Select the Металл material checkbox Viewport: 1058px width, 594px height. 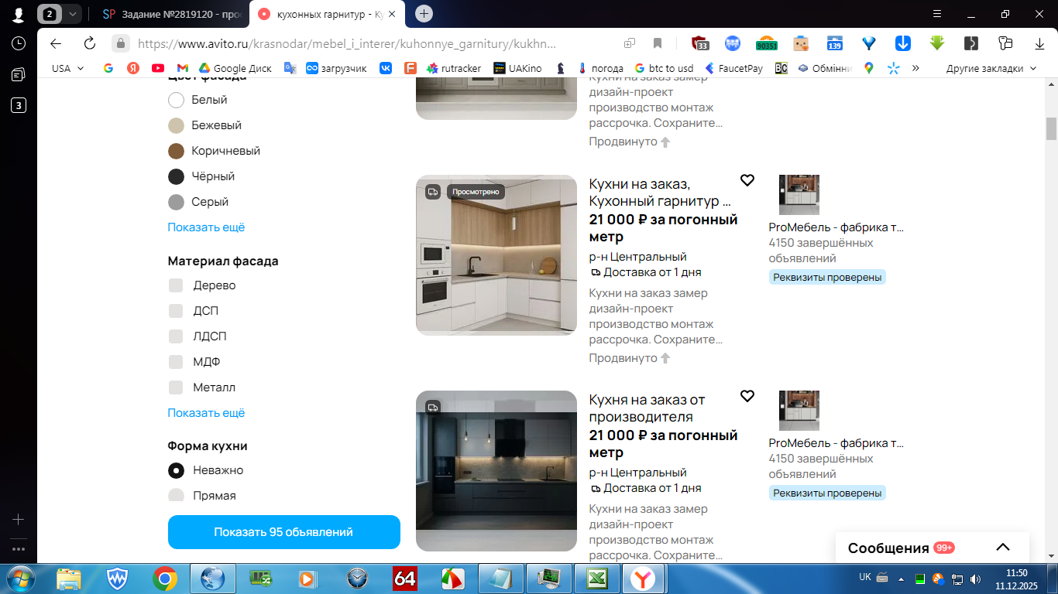pyautogui.click(x=176, y=387)
